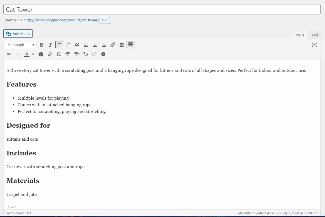
Task: Align text center
Action: (95, 45)
